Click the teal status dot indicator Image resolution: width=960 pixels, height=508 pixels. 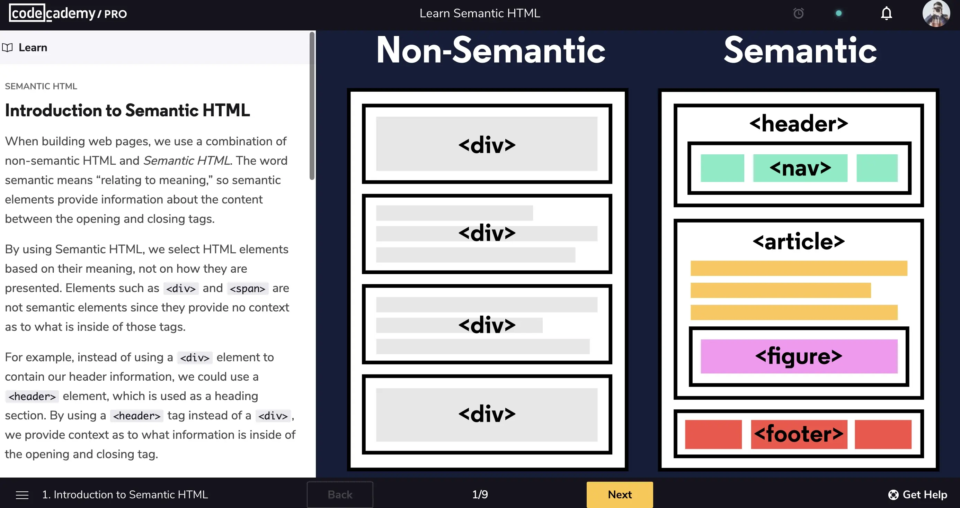(838, 13)
